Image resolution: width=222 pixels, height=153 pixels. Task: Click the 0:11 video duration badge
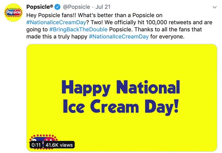tap(36, 145)
